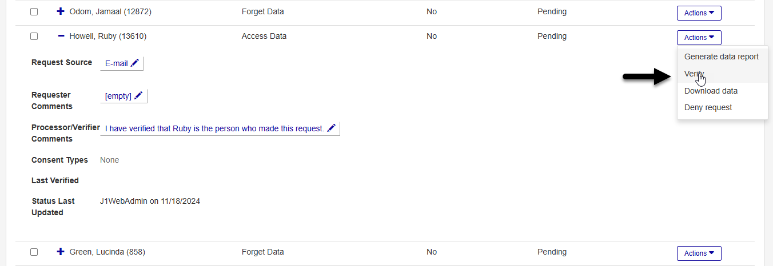Select the checkbox for Green, Lucinda

(x=34, y=252)
